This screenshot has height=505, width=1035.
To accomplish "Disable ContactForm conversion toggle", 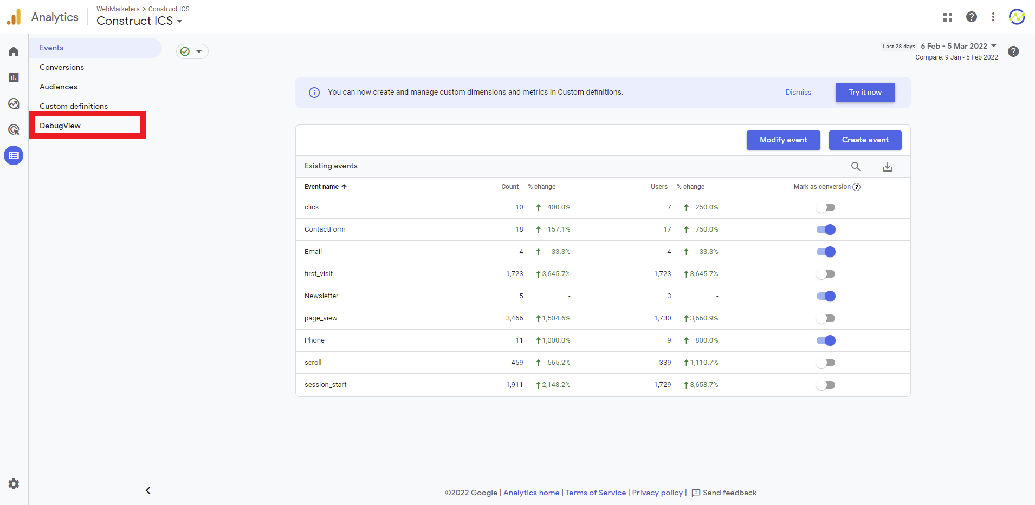I will (826, 229).
